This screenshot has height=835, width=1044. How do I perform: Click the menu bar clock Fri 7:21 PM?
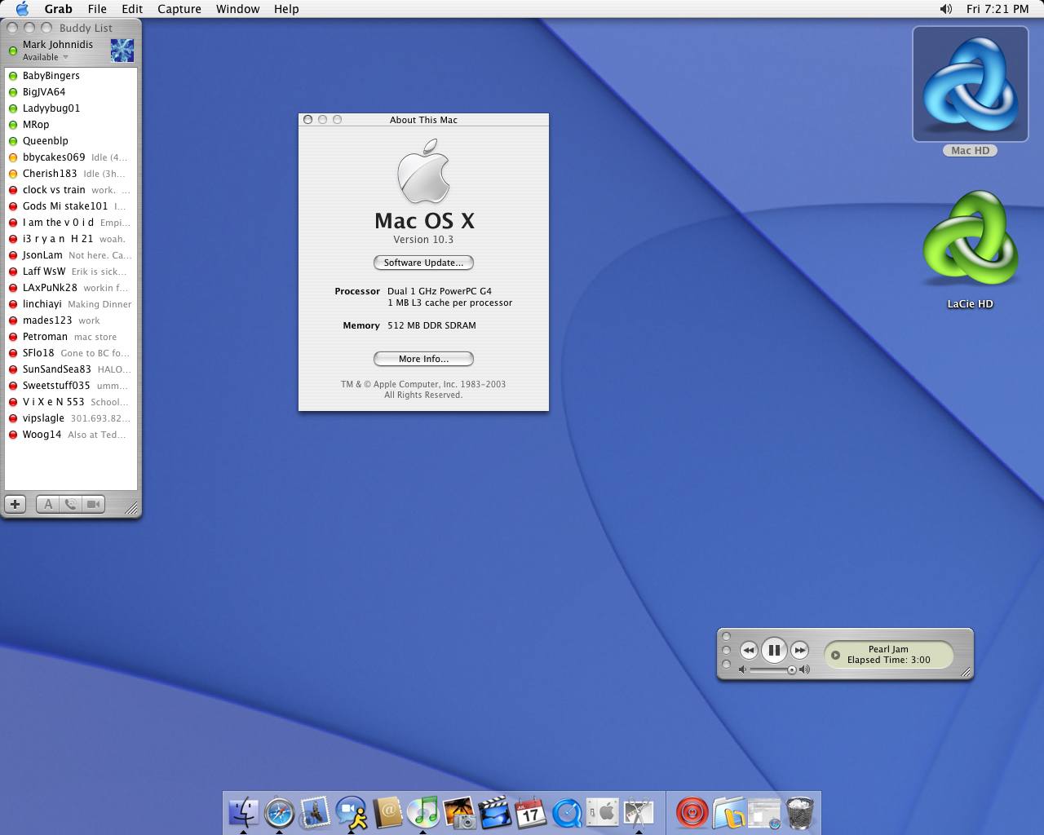[x=998, y=9]
